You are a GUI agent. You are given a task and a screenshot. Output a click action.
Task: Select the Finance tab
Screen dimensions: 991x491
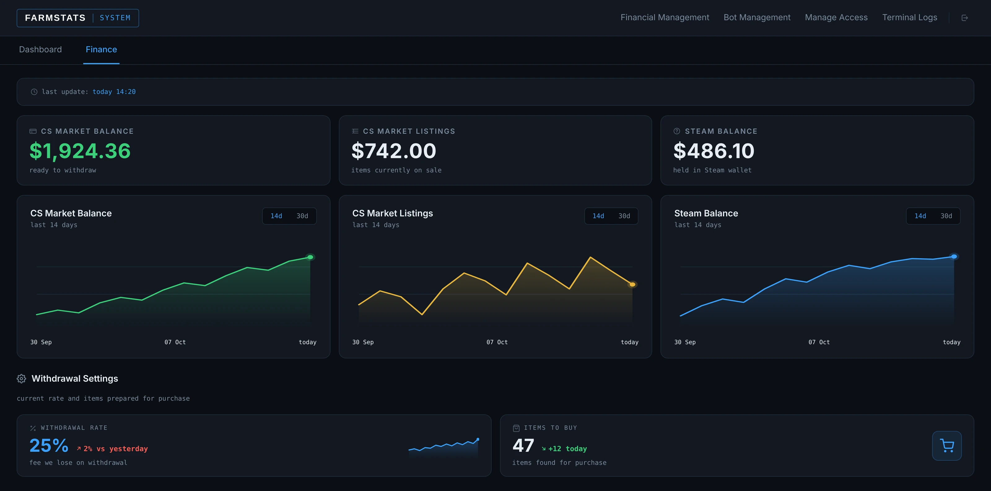point(101,50)
